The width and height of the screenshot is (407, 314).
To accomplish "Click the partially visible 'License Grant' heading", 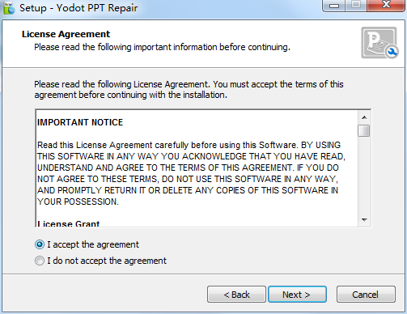I will click(x=69, y=223).
